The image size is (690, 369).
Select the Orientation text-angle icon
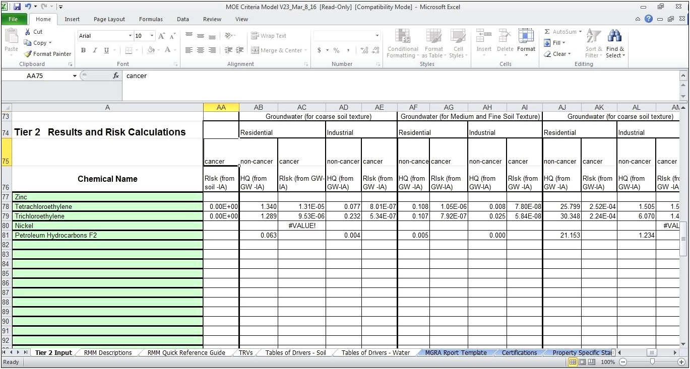point(228,36)
